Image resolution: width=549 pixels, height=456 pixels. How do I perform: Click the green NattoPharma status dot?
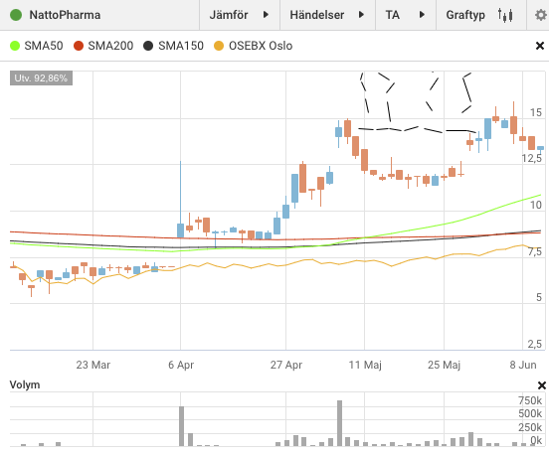(16, 15)
